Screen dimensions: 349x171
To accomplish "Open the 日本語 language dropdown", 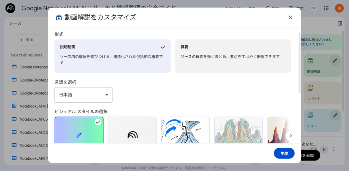I will pyautogui.click(x=84, y=95).
